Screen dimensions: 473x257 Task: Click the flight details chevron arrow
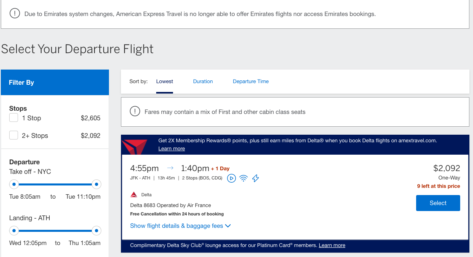(228, 226)
